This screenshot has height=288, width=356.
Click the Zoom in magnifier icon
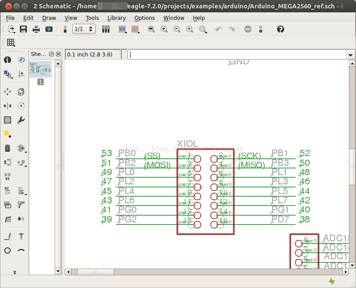point(164,29)
